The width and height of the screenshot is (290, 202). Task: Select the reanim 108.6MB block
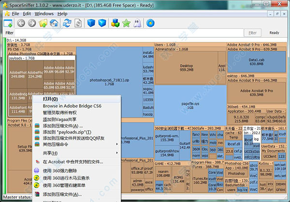[163, 173]
